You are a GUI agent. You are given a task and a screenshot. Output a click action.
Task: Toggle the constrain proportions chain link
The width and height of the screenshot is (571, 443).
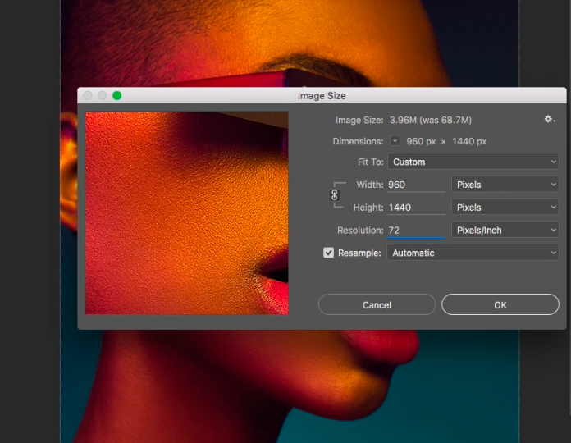(334, 195)
